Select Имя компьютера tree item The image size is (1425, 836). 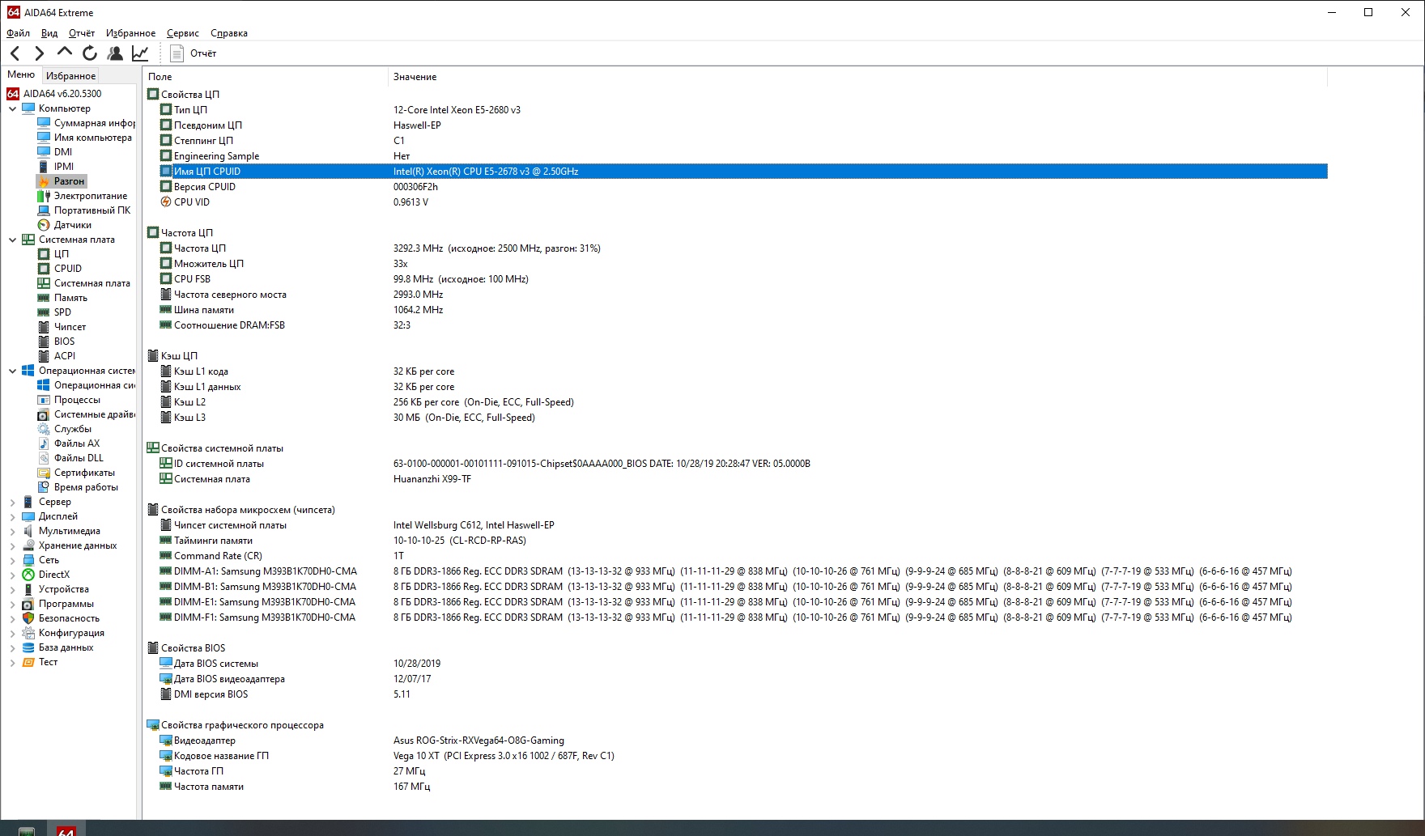[84, 138]
